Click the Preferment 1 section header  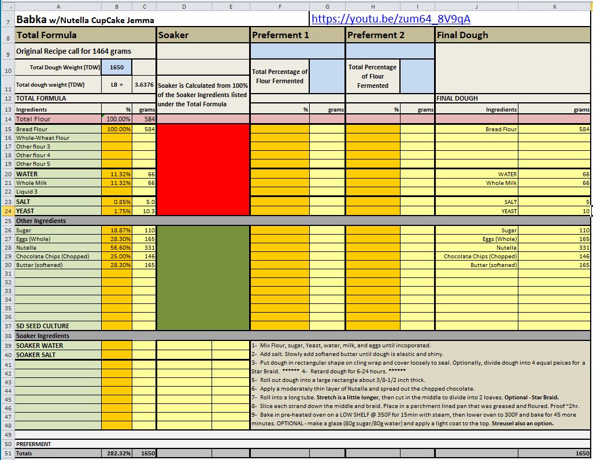click(298, 35)
